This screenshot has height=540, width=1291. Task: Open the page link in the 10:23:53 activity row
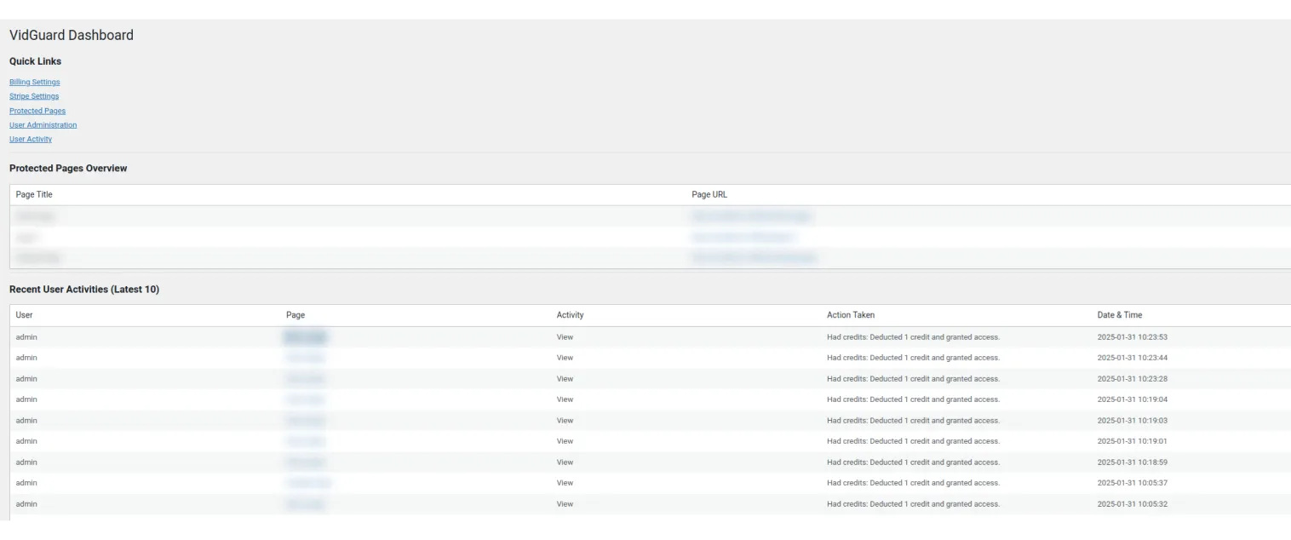click(305, 337)
